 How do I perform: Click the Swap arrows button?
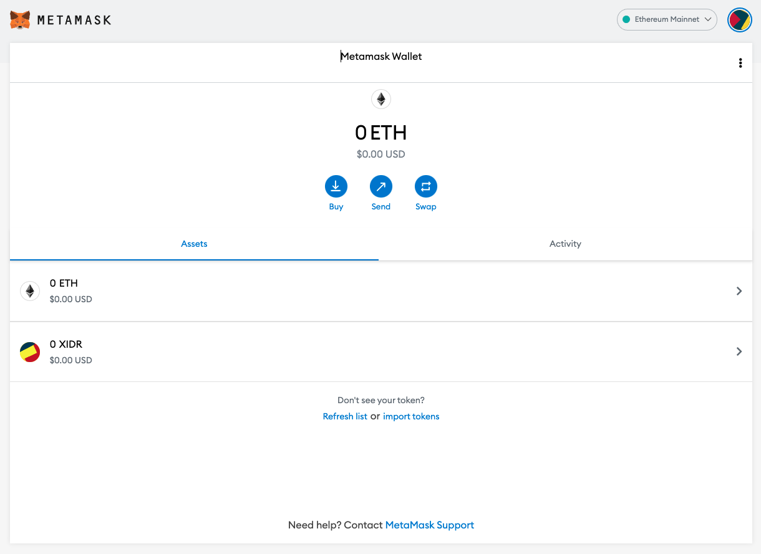point(426,186)
